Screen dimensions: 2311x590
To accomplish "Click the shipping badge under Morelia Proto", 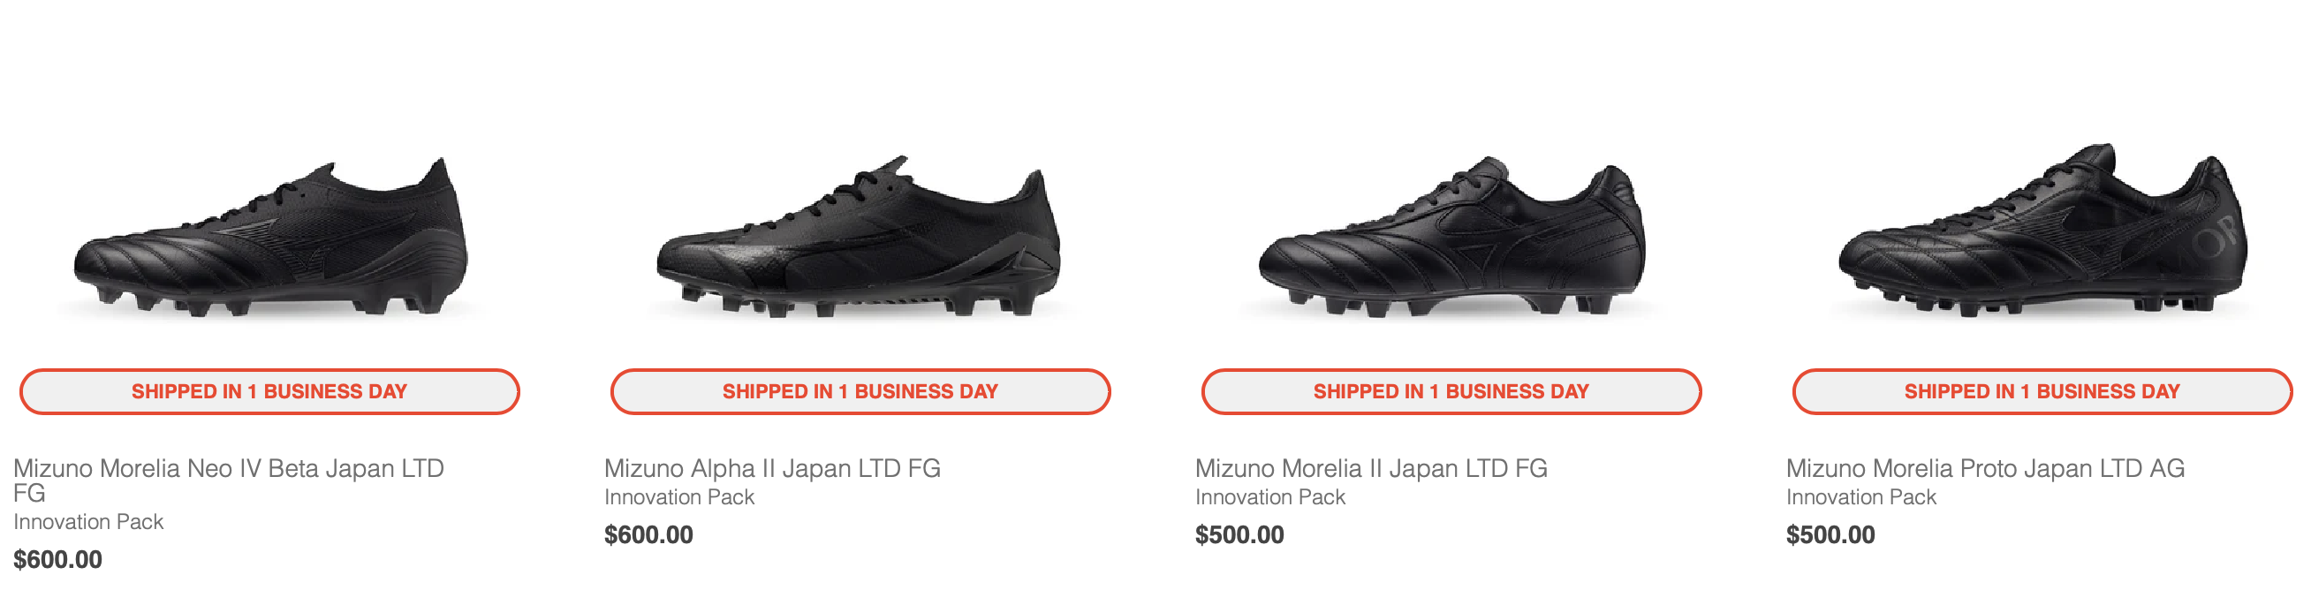I will pyautogui.click(x=2042, y=392).
